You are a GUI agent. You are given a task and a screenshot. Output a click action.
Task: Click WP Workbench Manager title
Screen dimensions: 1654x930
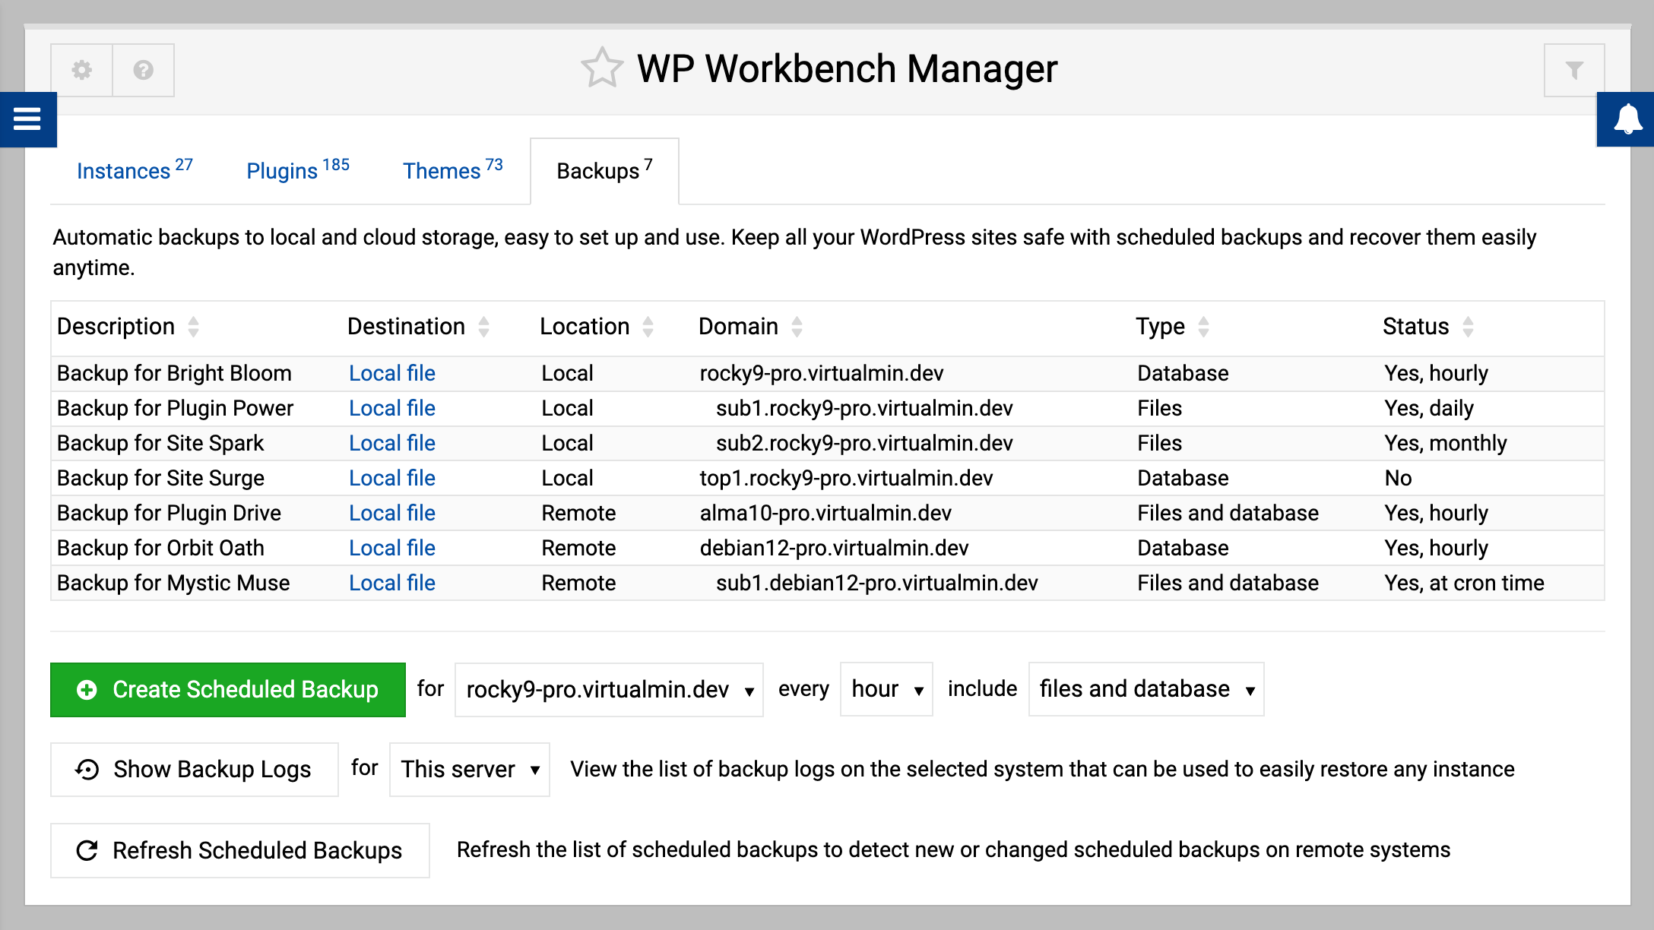point(847,68)
